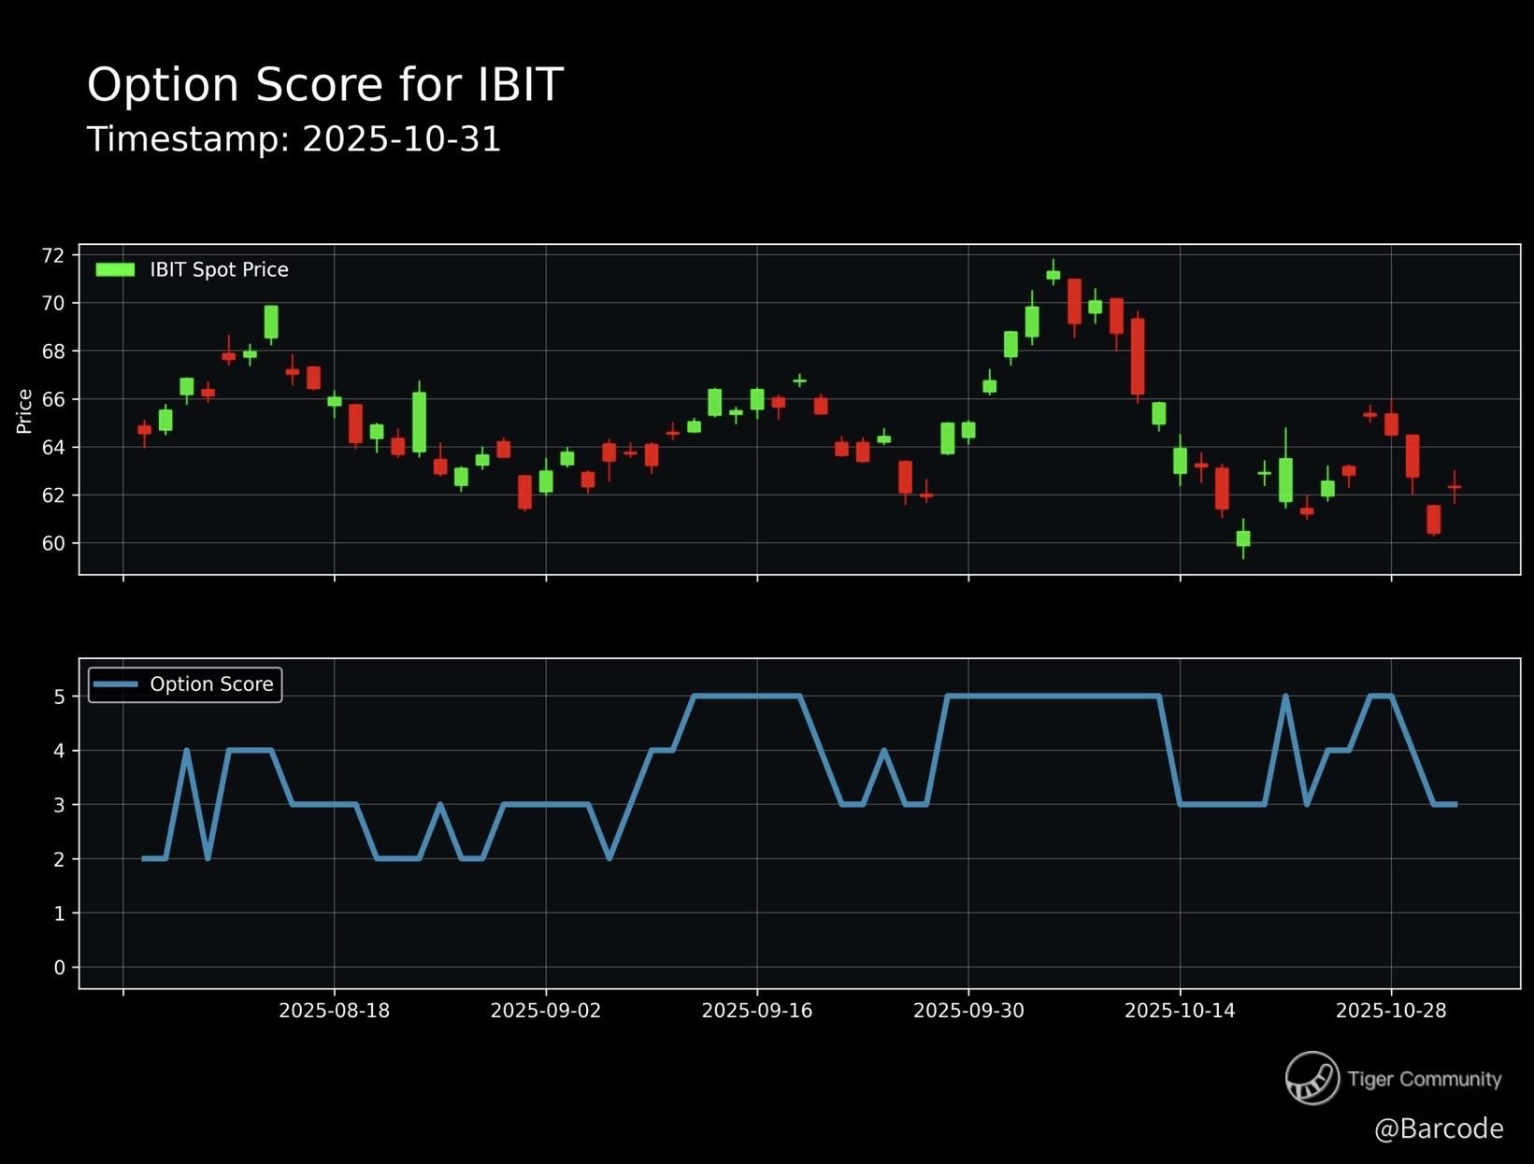Click the score axis tick label 0
The height and width of the screenshot is (1164, 1534).
(60, 968)
